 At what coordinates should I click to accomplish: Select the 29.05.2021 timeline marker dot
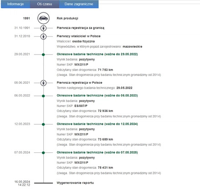(x=43, y=55)
